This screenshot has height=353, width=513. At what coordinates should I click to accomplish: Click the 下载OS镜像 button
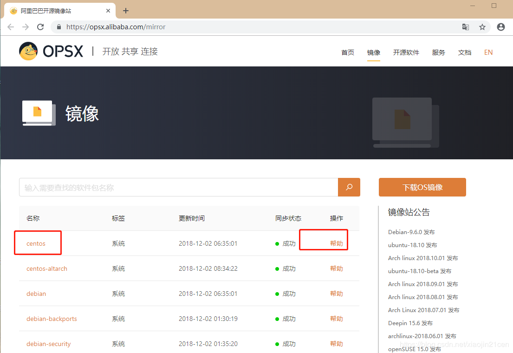pos(422,187)
